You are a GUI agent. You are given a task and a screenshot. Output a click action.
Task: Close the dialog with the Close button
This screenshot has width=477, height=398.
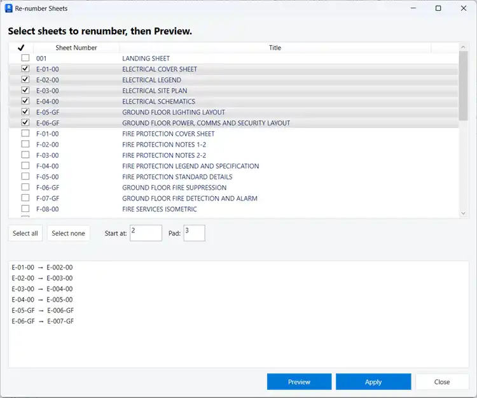tap(442, 381)
